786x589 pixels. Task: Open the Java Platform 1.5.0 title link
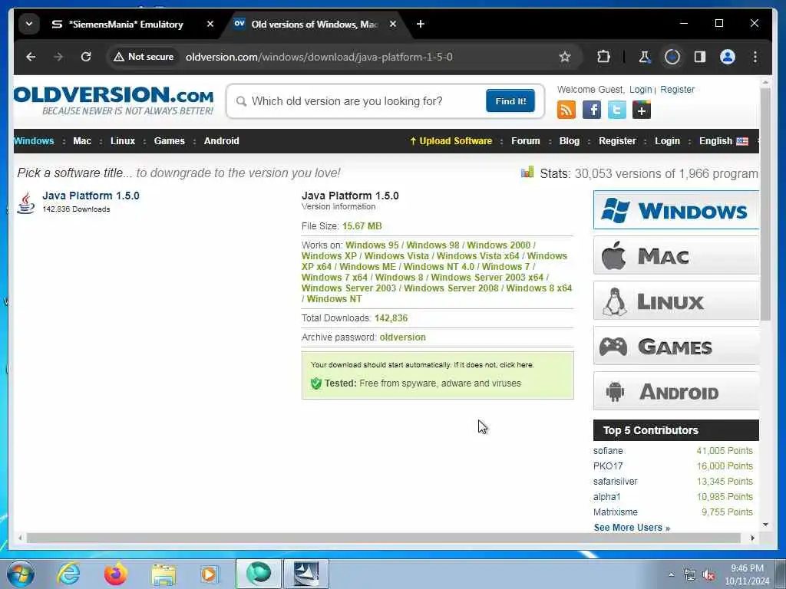click(91, 196)
